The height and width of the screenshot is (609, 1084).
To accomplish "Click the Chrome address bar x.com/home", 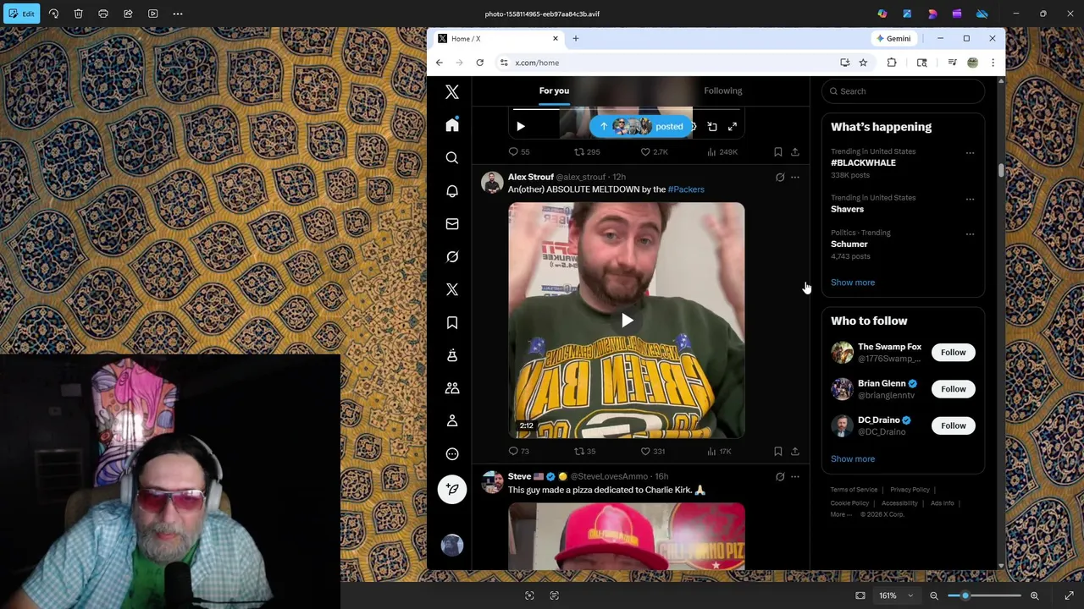I will point(666,63).
